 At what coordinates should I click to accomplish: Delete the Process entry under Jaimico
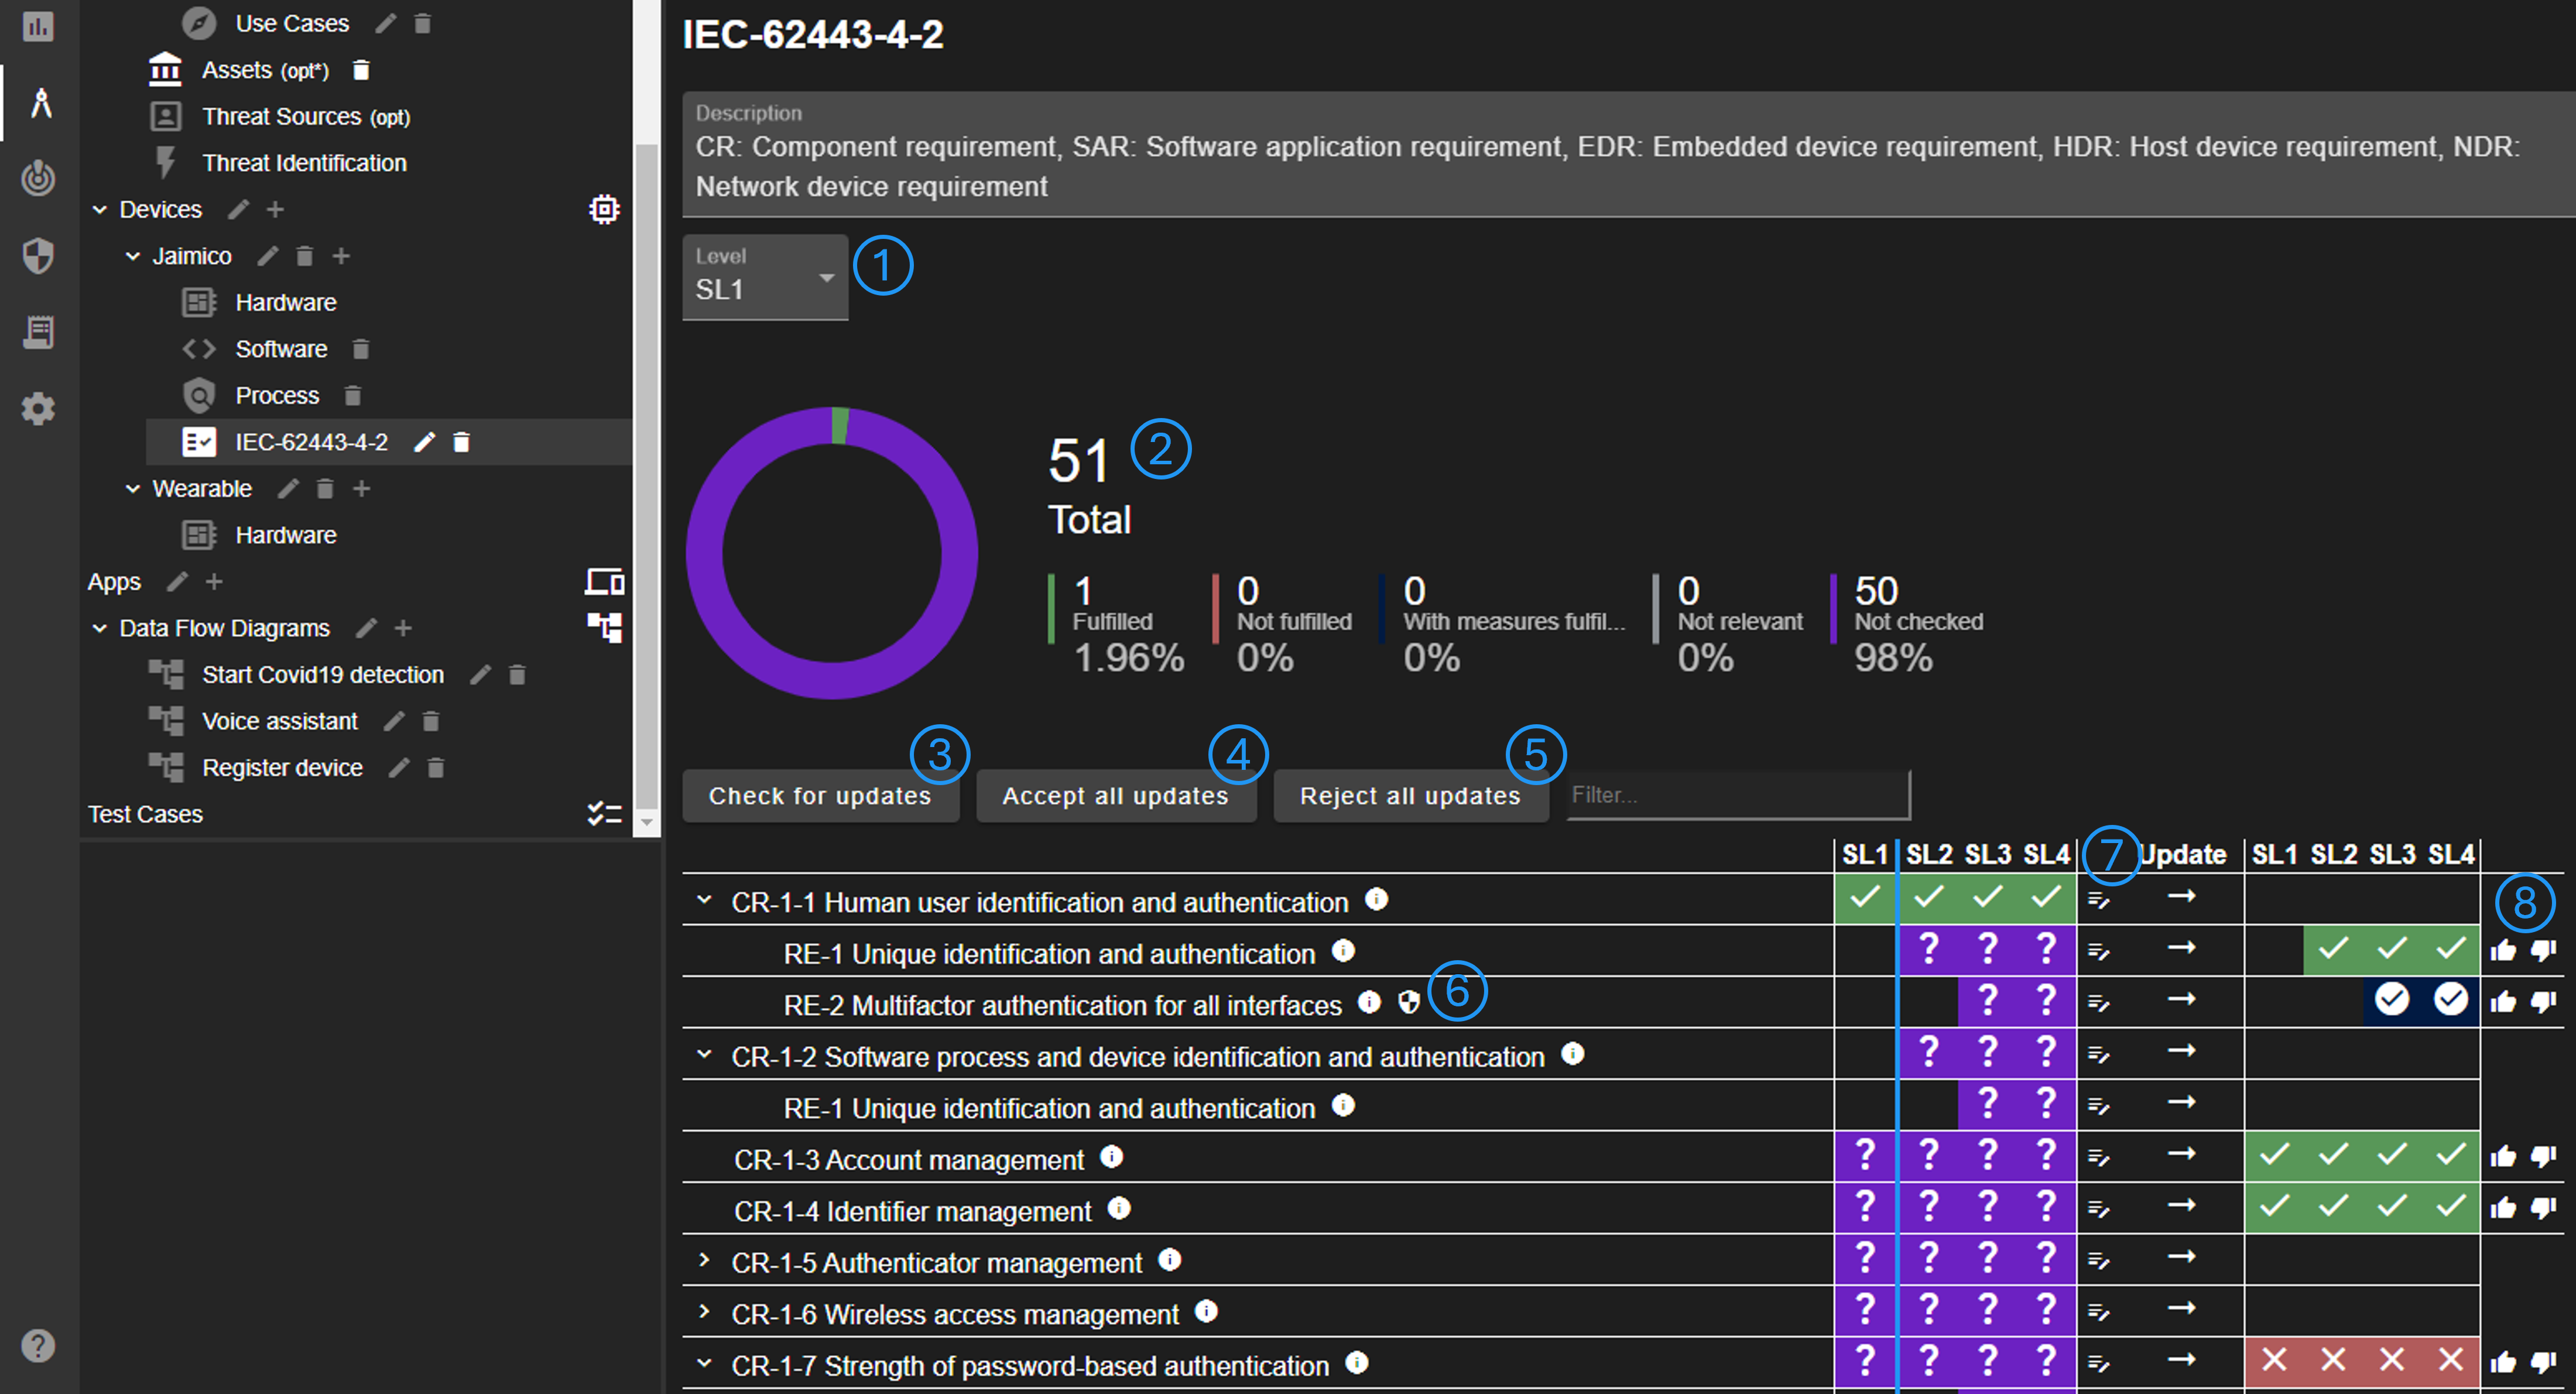(352, 396)
